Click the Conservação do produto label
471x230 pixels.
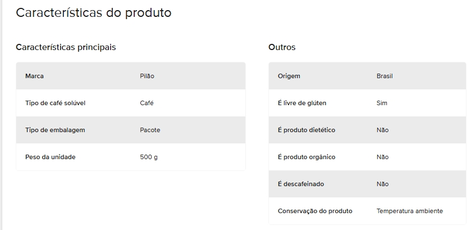coord(315,211)
